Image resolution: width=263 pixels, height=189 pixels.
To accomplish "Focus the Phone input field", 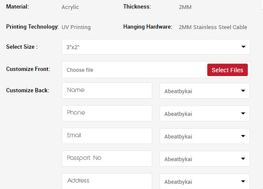I will click(107, 113).
